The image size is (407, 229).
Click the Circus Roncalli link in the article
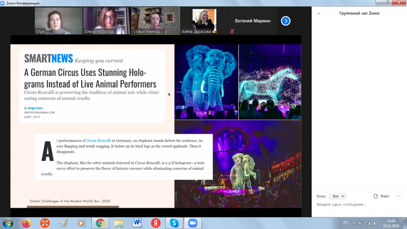click(99, 140)
